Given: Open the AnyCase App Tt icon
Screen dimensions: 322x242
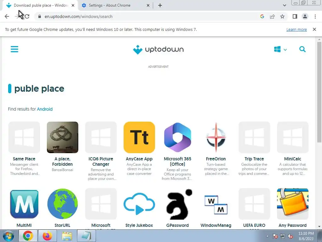Looking at the screenshot, I should tap(139, 137).
